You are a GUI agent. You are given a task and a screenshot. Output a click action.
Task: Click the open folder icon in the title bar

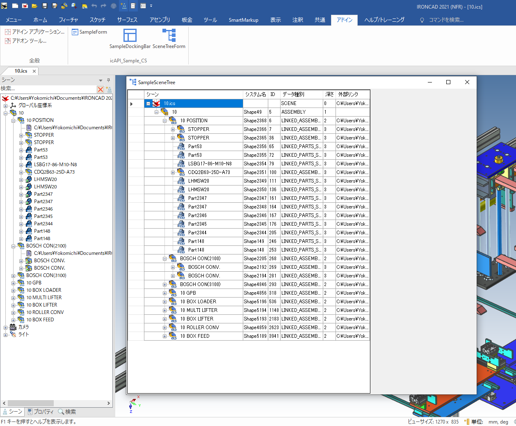tap(34, 6)
